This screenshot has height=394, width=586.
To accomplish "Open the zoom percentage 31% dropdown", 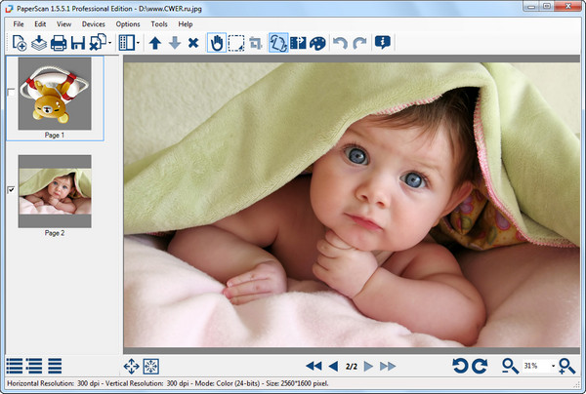I will (553, 366).
